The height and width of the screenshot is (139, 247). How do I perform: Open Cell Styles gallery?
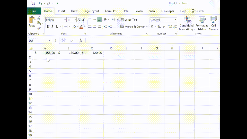point(214,23)
